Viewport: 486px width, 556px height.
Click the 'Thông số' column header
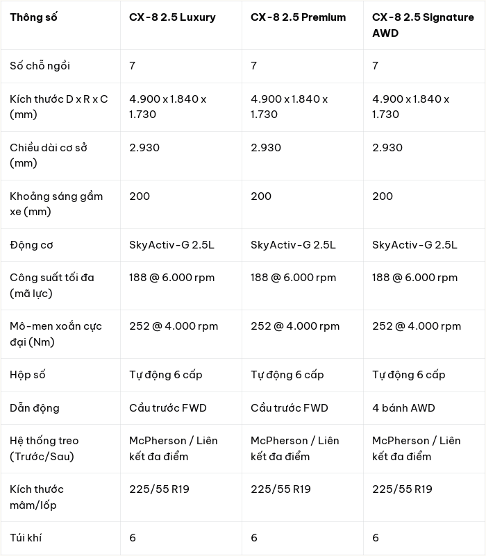tap(33, 17)
